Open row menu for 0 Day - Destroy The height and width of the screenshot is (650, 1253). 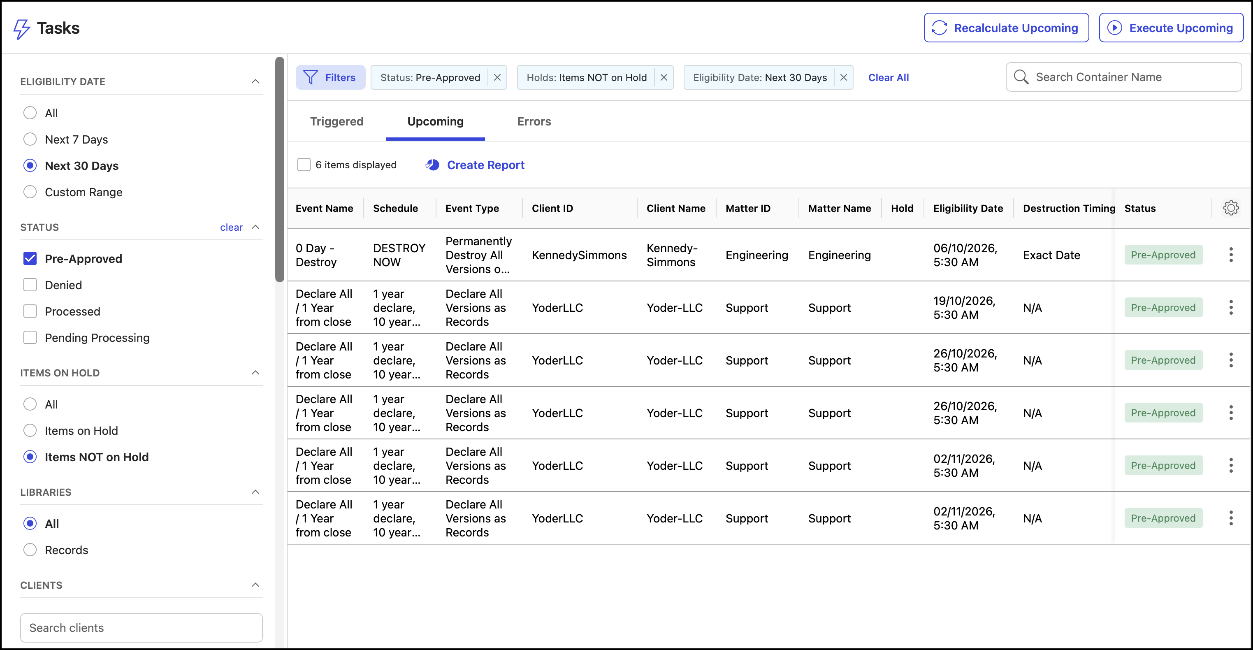[1231, 255]
